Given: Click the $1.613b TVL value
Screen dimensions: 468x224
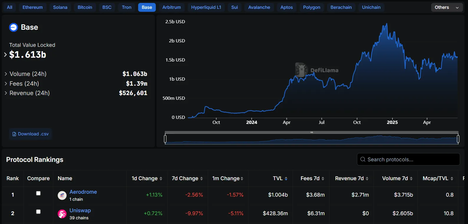Looking at the screenshot, I should click(x=28, y=55).
